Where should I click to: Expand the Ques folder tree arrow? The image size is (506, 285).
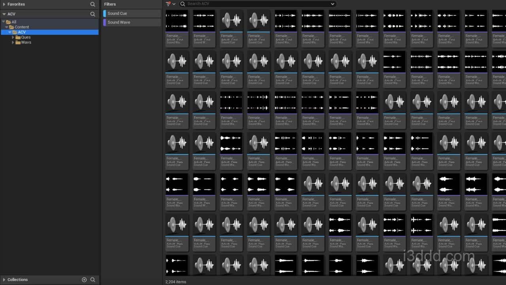(x=13, y=38)
